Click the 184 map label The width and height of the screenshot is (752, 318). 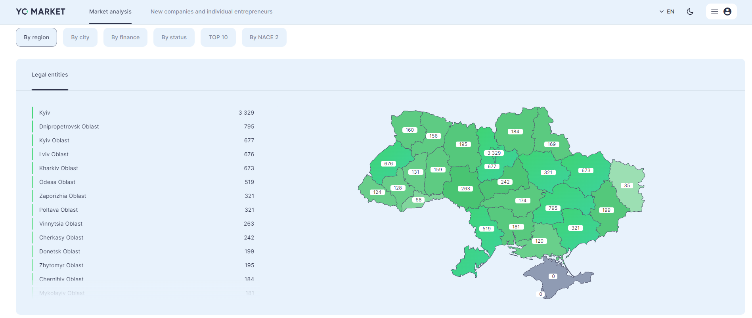(515, 132)
